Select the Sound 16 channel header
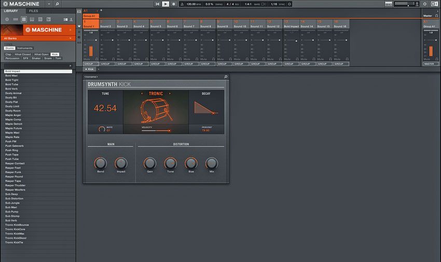Viewport: 441px width, 262px height. tap(341, 24)
